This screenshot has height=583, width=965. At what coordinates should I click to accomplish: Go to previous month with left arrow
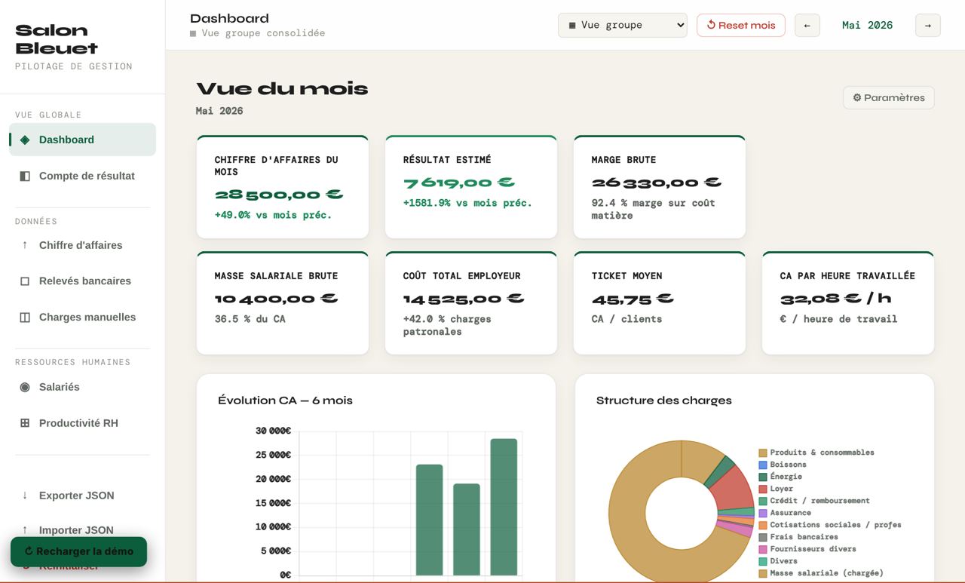(x=807, y=25)
